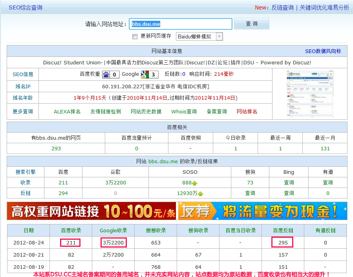Click the 百度当日收录 column header
The height and width of the screenshot is (277, 353).
point(241,230)
